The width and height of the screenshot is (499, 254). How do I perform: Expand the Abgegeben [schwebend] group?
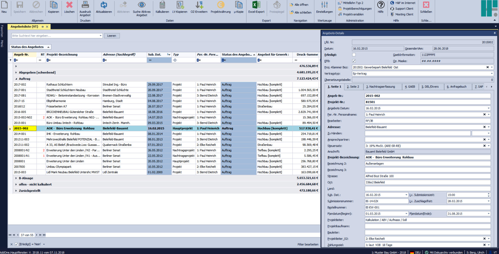point(16,73)
